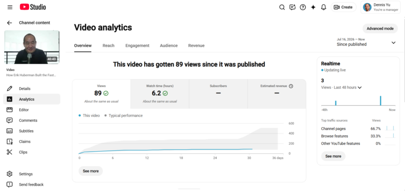Screen dimensions: 405x191
Task: Open Dennis Yu account switcher
Action: pyautogui.click(x=381, y=7)
